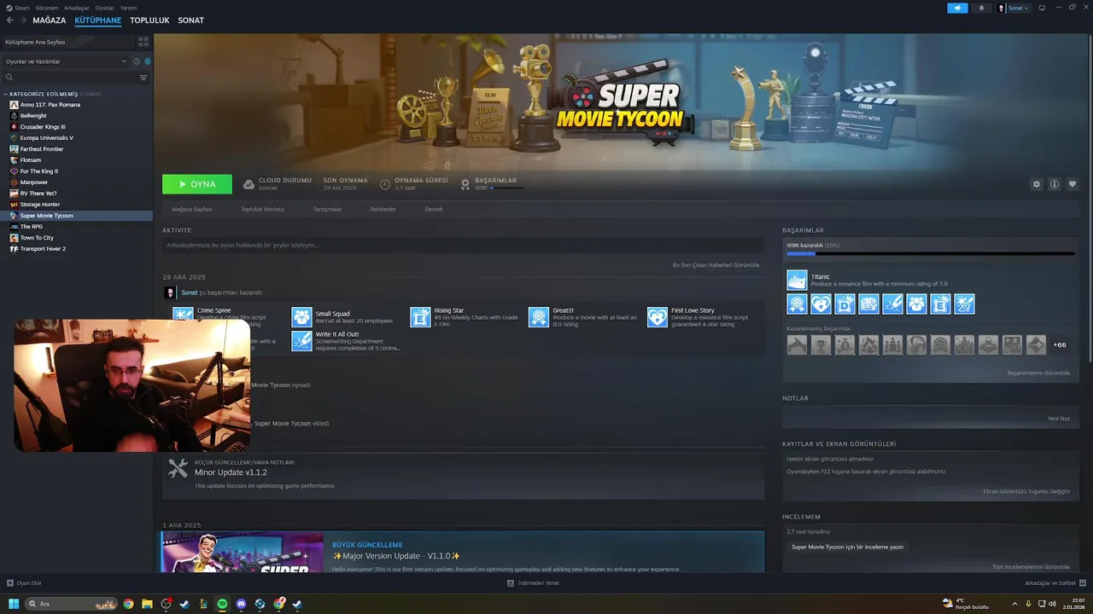1093x614 pixels.
Task: Select Anno 117: Pax Romana in library
Action: (x=50, y=104)
